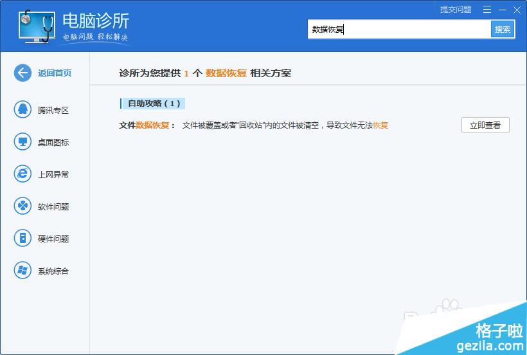The width and height of the screenshot is (527, 355).
Task: Open the main menu hamburger icon
Action: (487, 10)
